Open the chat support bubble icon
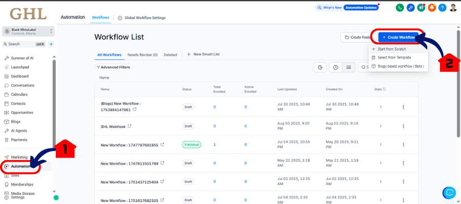 pyautogui.click(x=449, y=193)
